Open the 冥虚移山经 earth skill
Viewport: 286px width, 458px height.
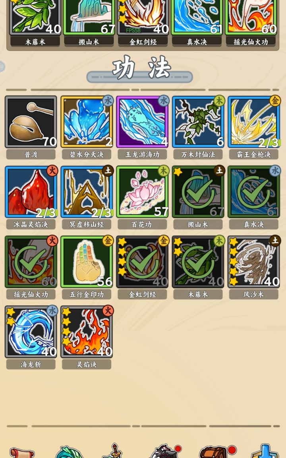[87, 192]
